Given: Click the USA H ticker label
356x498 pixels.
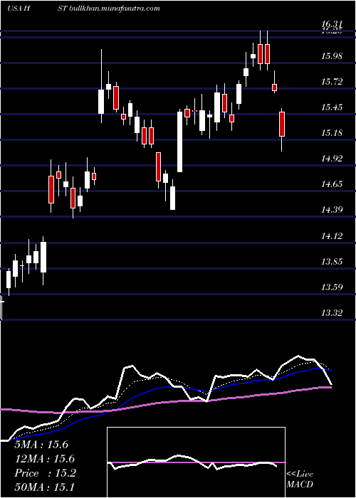Looking at the screenshot, I should point(19,9).
